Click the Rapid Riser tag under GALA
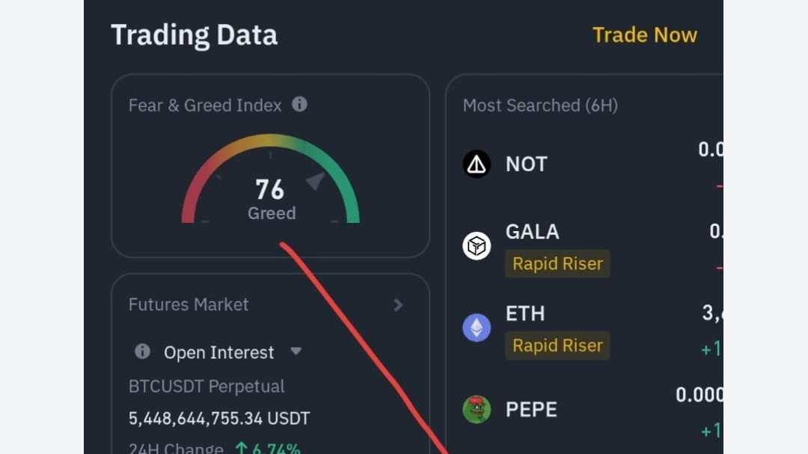This screenshot has height=454, width=808. (557, 264)
